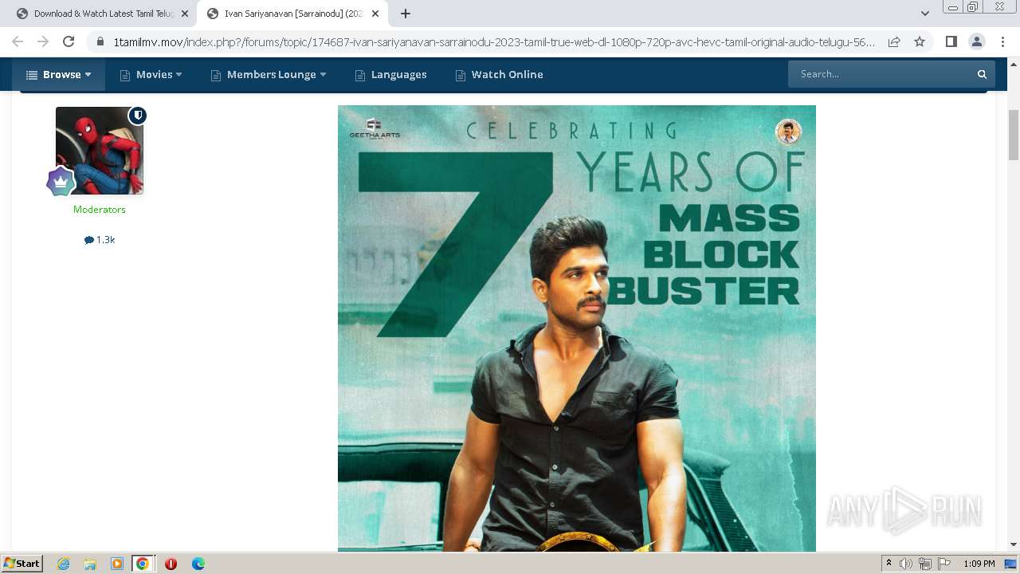
Task: Share this page icon
Action: point(894,41)
